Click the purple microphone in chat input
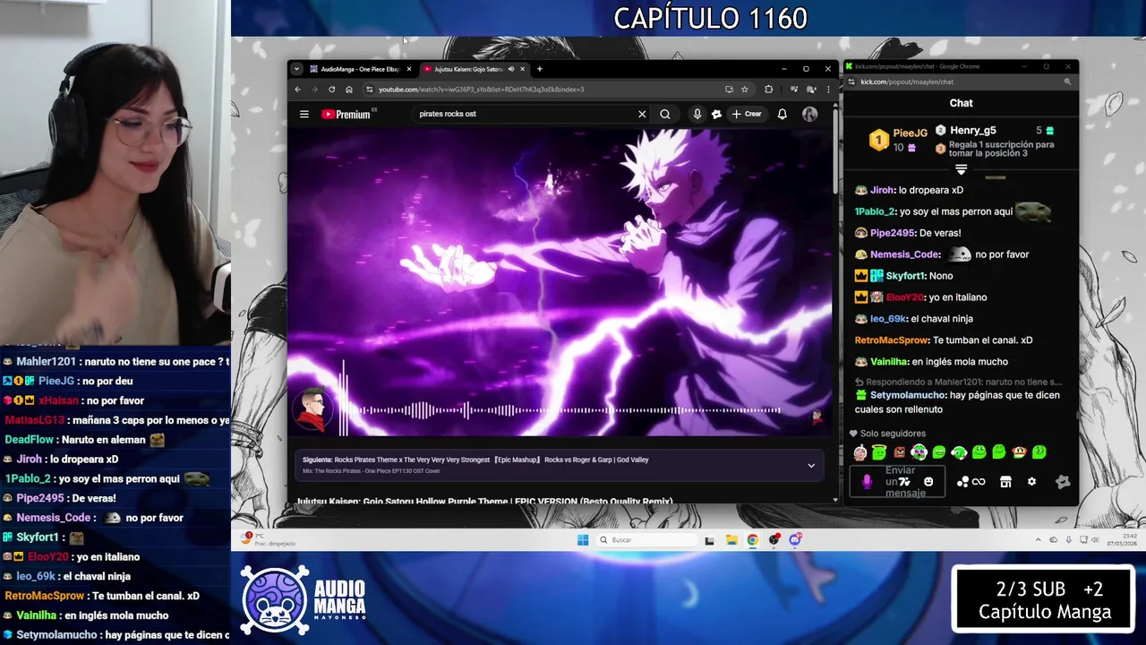 coord(867,481)
